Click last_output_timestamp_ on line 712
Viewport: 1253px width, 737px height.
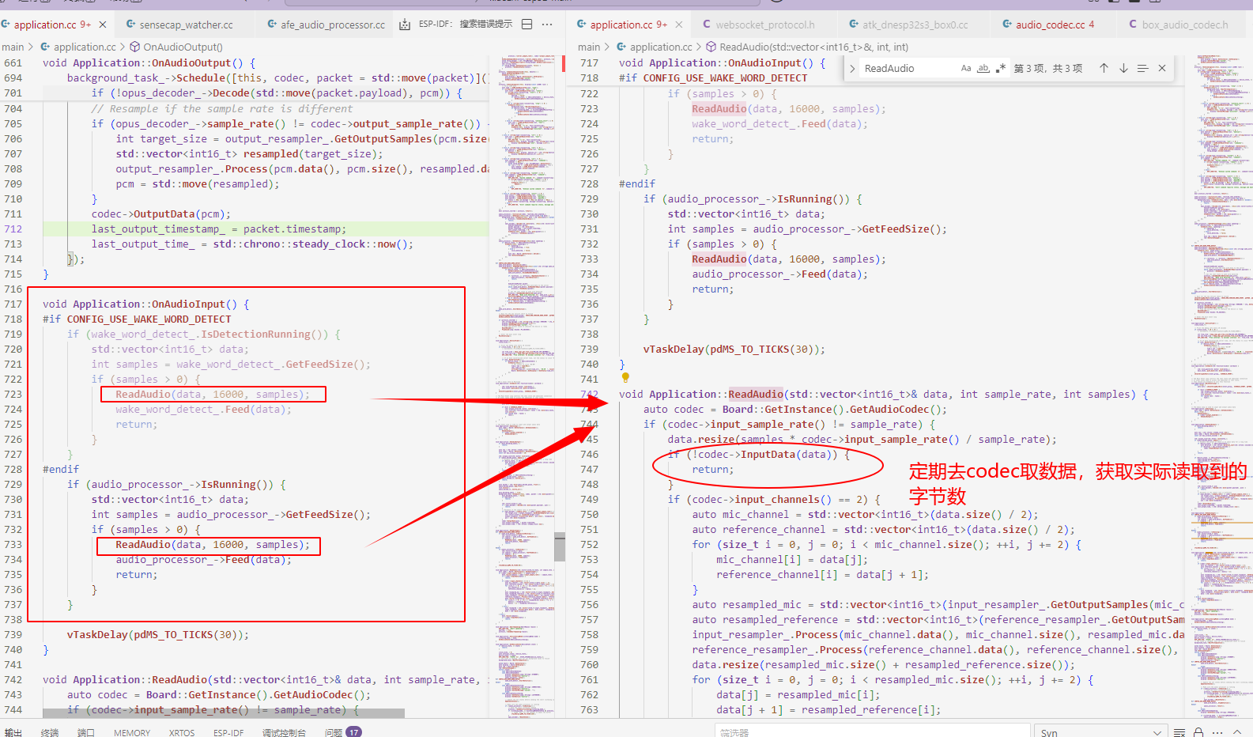click(158, 229)
